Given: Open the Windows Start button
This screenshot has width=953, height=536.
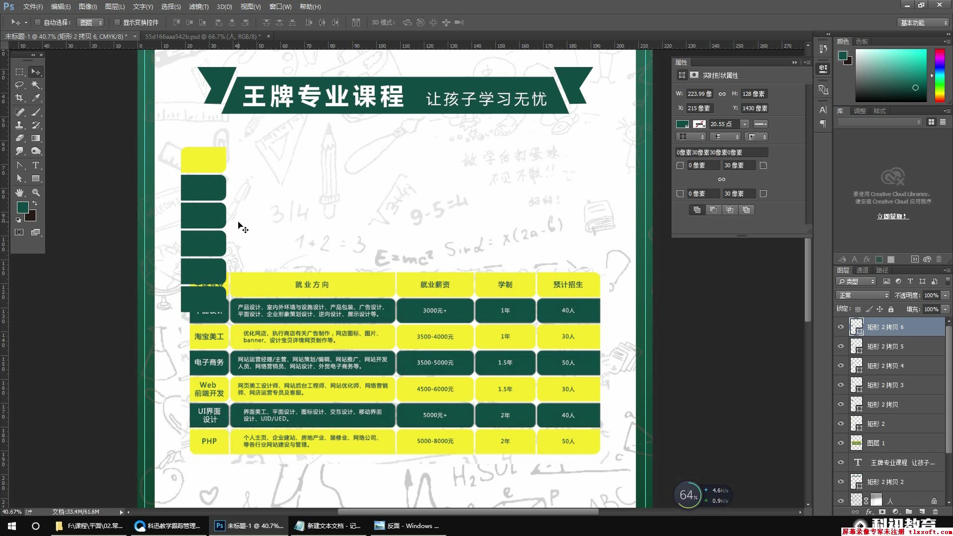Looking at the screenshot, I should 12,526.
